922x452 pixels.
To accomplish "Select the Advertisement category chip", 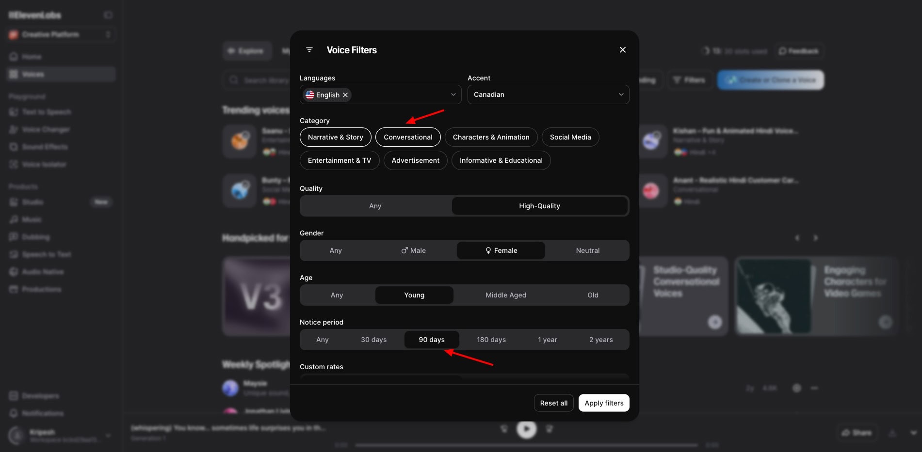I will pos(416,160).
